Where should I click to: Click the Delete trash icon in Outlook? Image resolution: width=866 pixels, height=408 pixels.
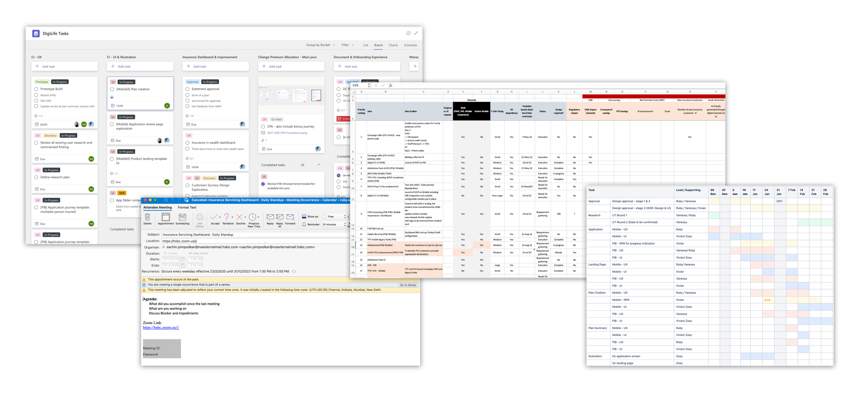point(147,218)
